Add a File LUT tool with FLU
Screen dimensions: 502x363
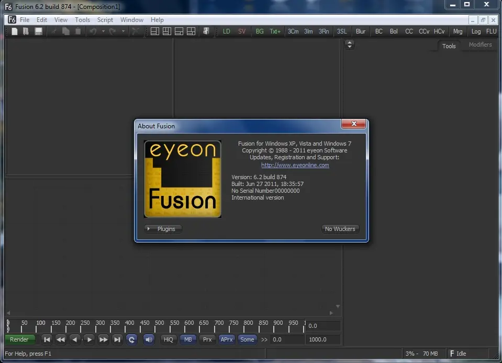(x=491, y=31)
